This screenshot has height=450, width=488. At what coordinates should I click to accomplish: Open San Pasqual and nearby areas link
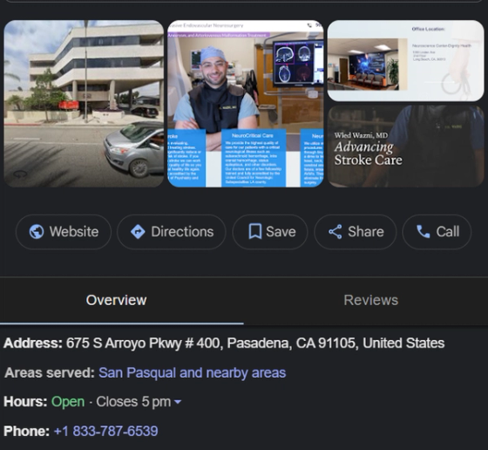pyautogui.click(x=192, y=372)
